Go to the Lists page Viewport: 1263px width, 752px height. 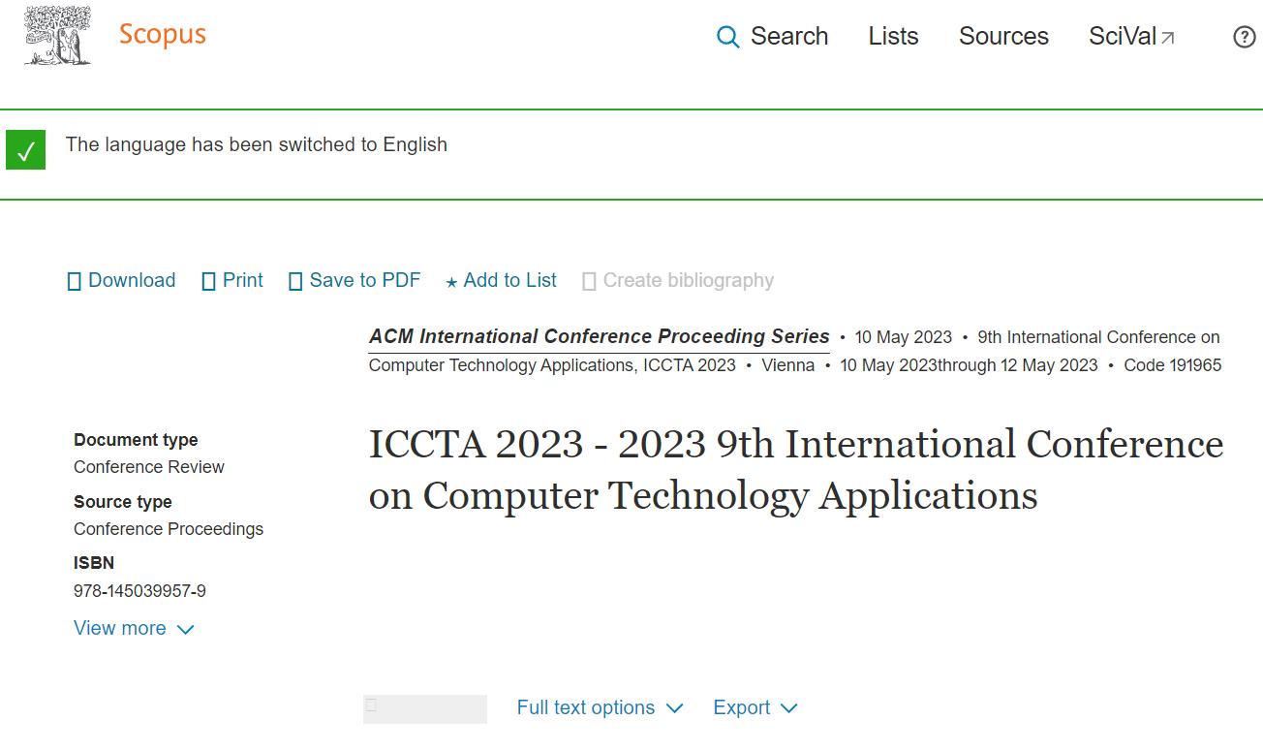[x=893, y=37]
